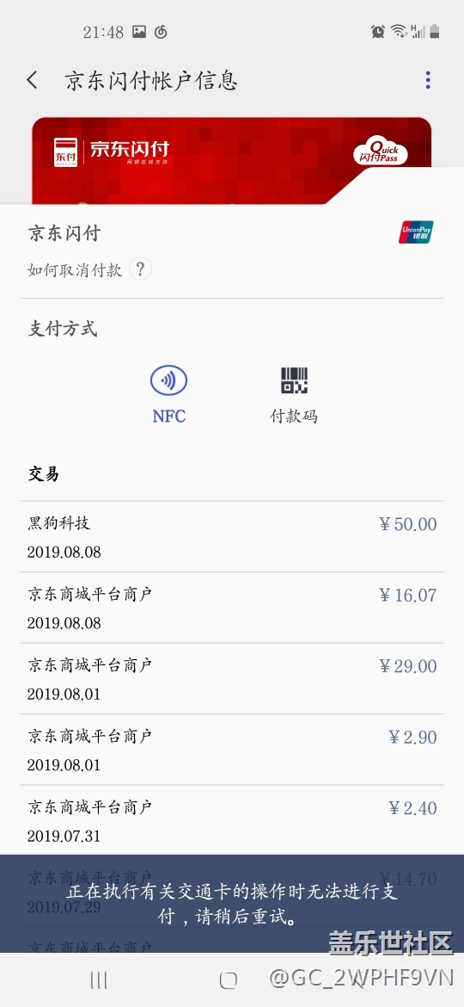Select the 付款码 barcode payment icon

tap(294, 380)
